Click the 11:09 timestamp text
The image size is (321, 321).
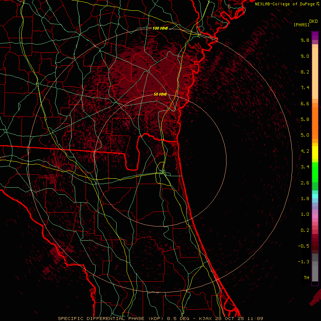(x=255, y=319)
